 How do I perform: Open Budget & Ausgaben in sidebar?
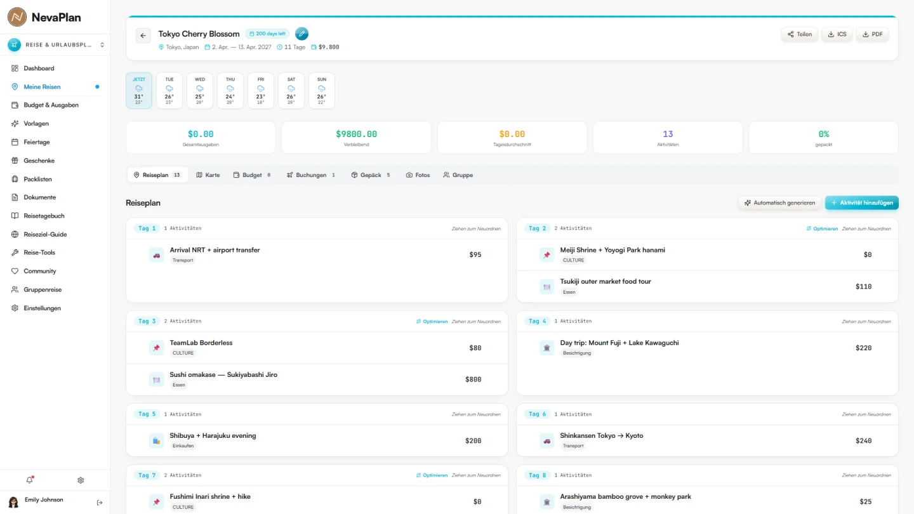tap(54, 105)
